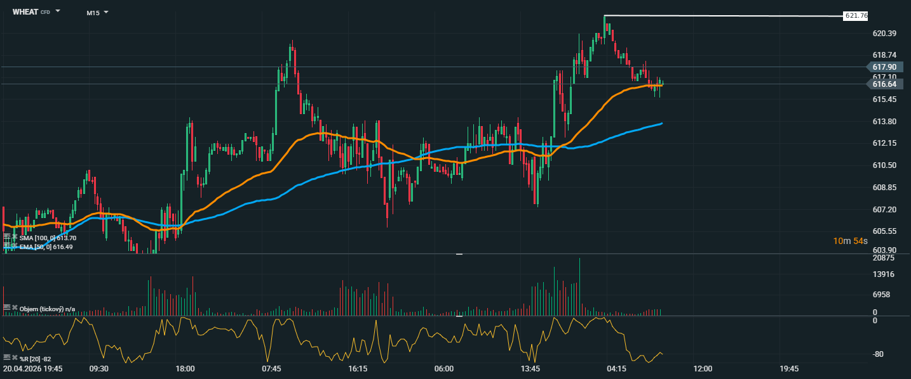Open settings icon for Objem (tickový) indicator
Image resolution: width=911 pixels, height=379 pixels.
(7, 308)
